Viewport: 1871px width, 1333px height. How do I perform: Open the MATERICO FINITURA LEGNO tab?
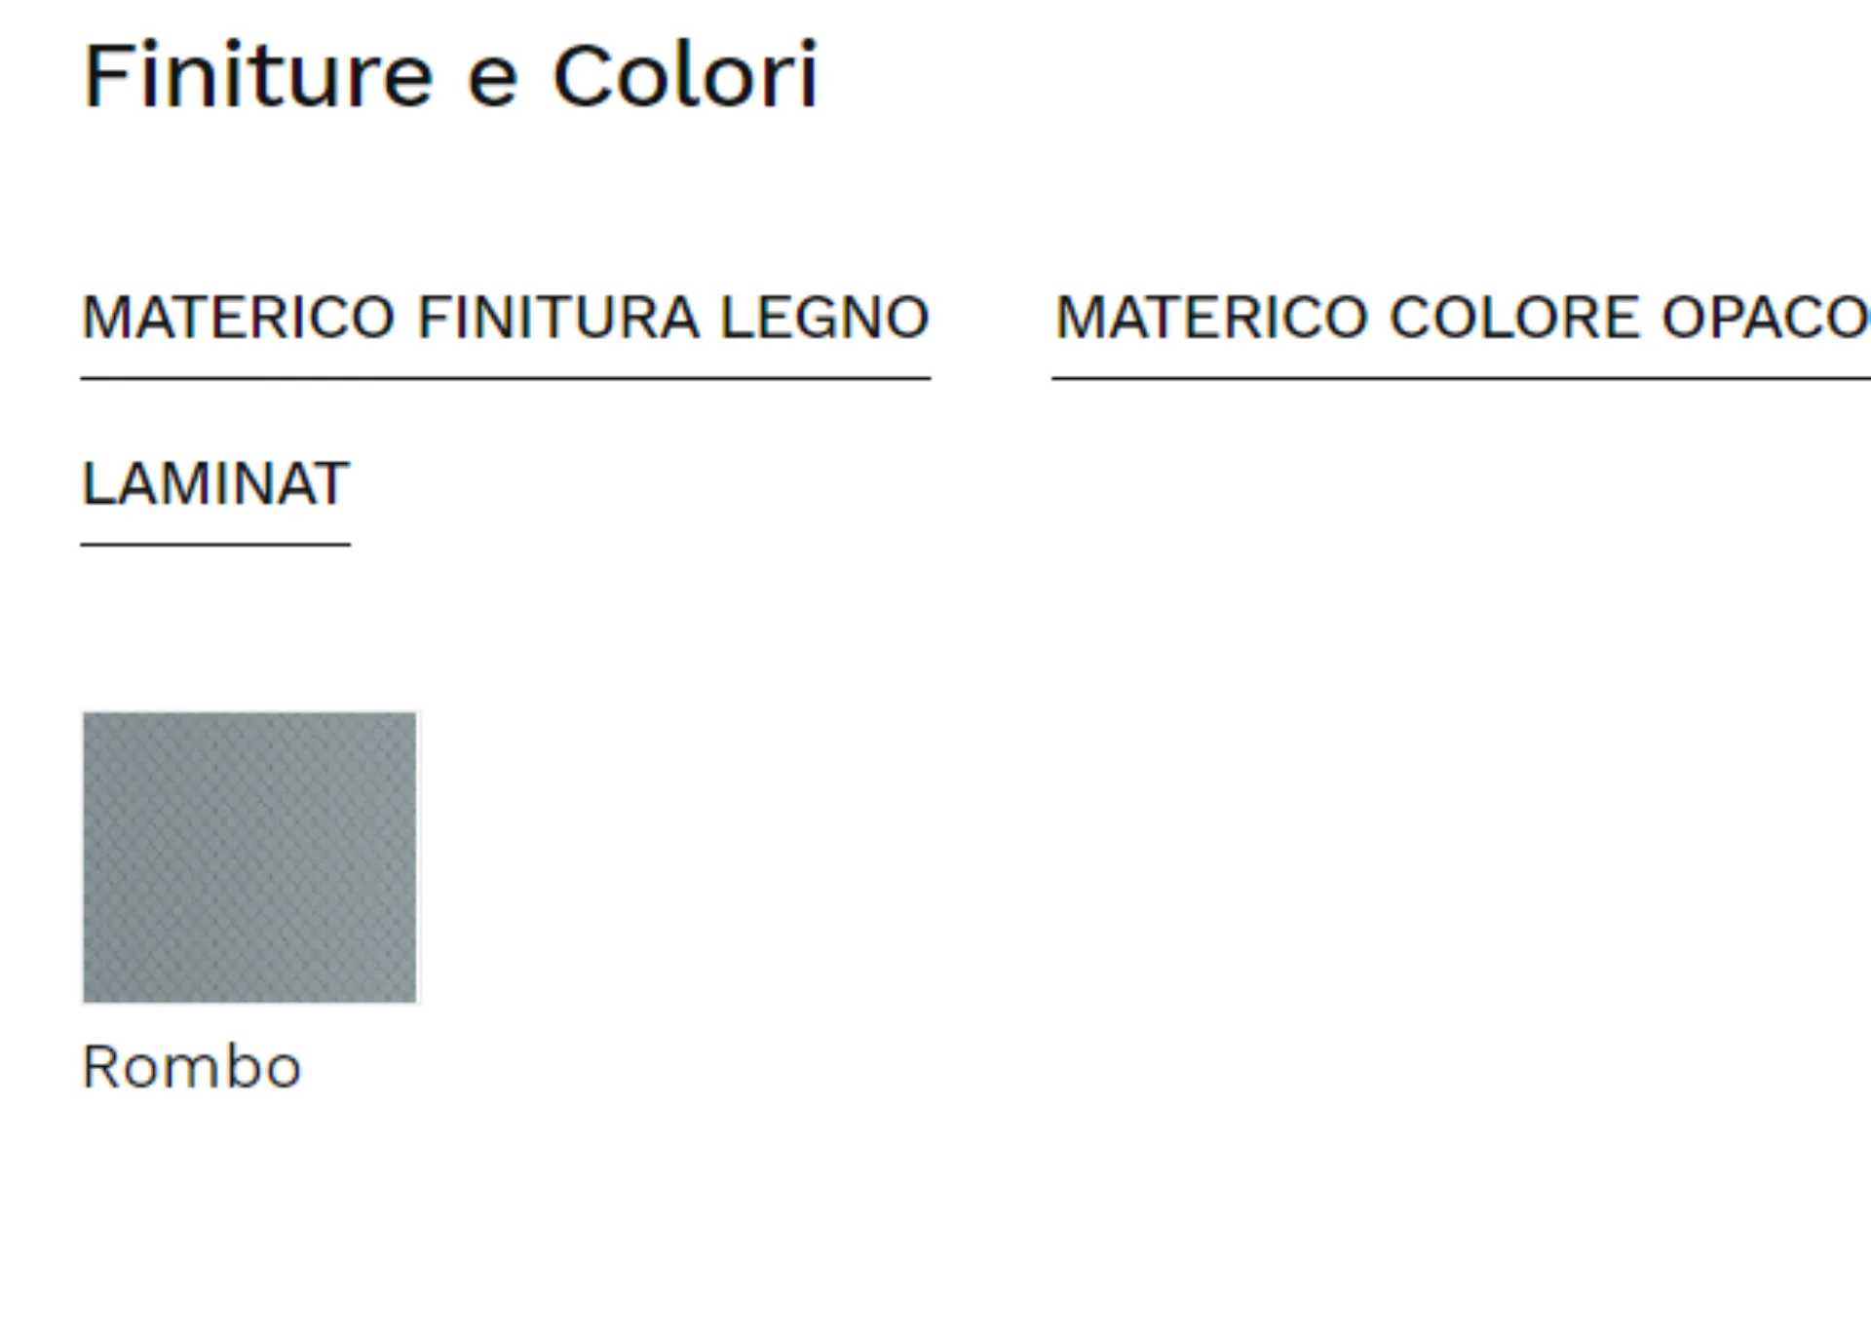click(x=505, y=318)
